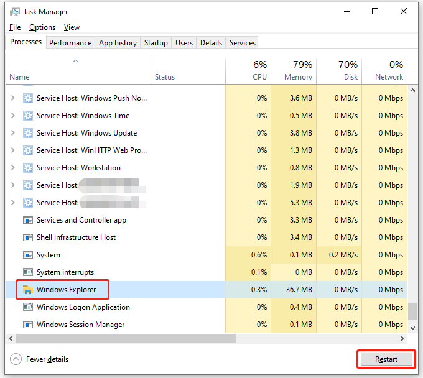The height and width of the screenshot is (378, 423).
Task: Collapse view with Fewer details
Action: (40, 359)
